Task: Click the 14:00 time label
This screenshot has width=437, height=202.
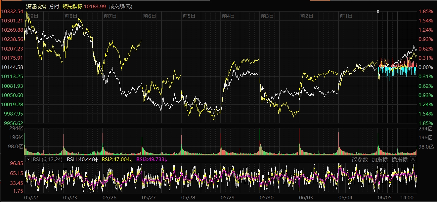Action: point(407,197)
